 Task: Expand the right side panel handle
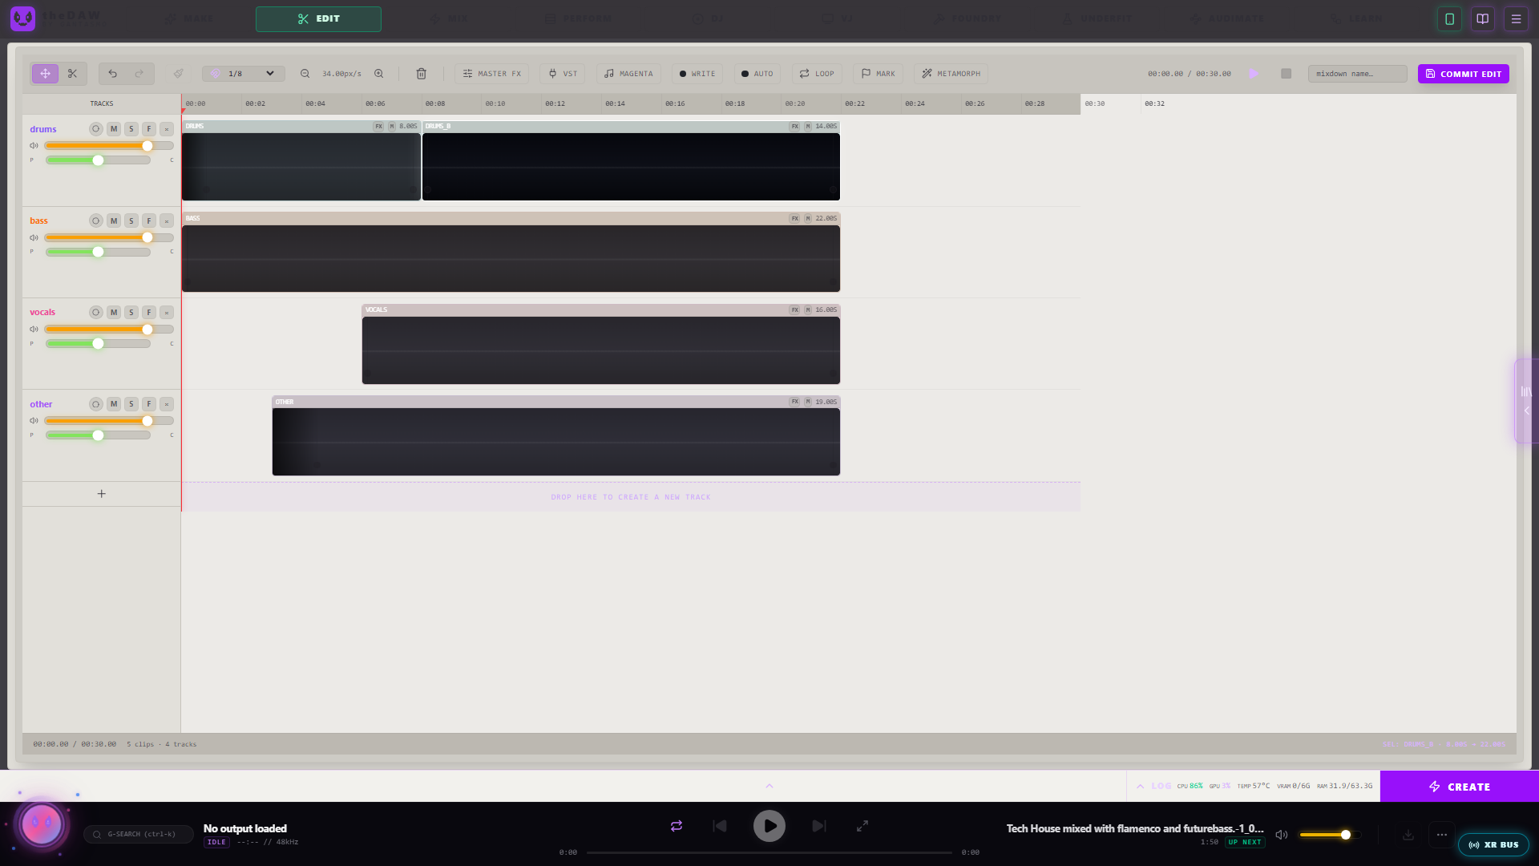[1526, 401]
